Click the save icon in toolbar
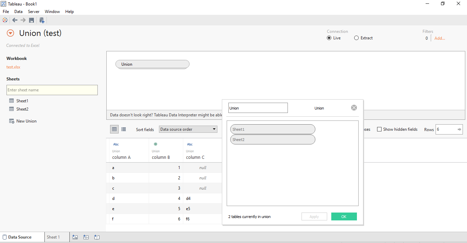Image resolution: width=467 pixels, height=243 pixels. 31,20
